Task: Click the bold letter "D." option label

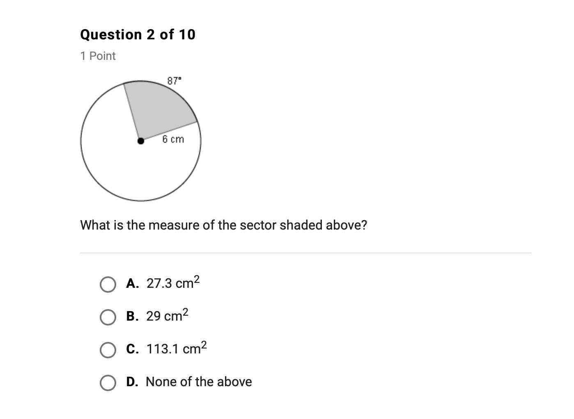Action: 132,382
